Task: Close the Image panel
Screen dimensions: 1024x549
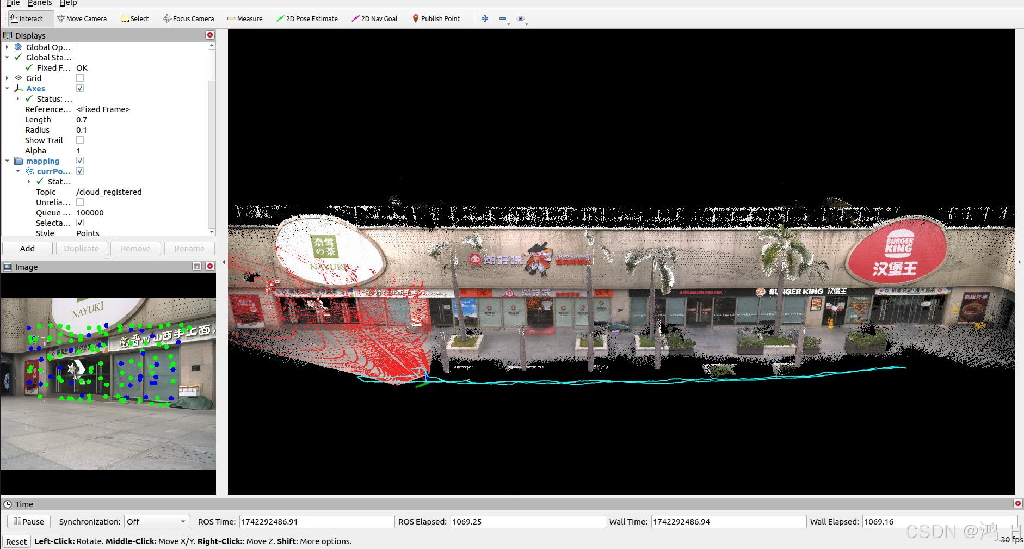Action: pos(210,266)
